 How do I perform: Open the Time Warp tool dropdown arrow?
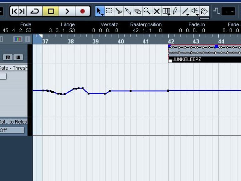(x=169, y=15)
